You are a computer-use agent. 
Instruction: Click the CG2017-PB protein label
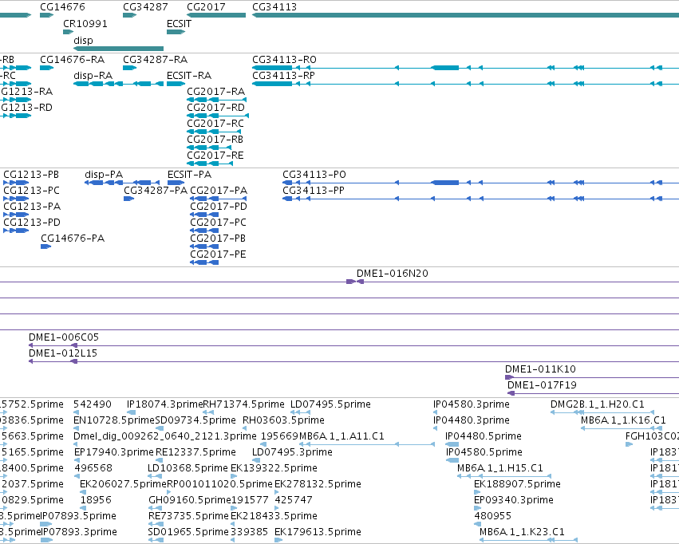[218, 238]
